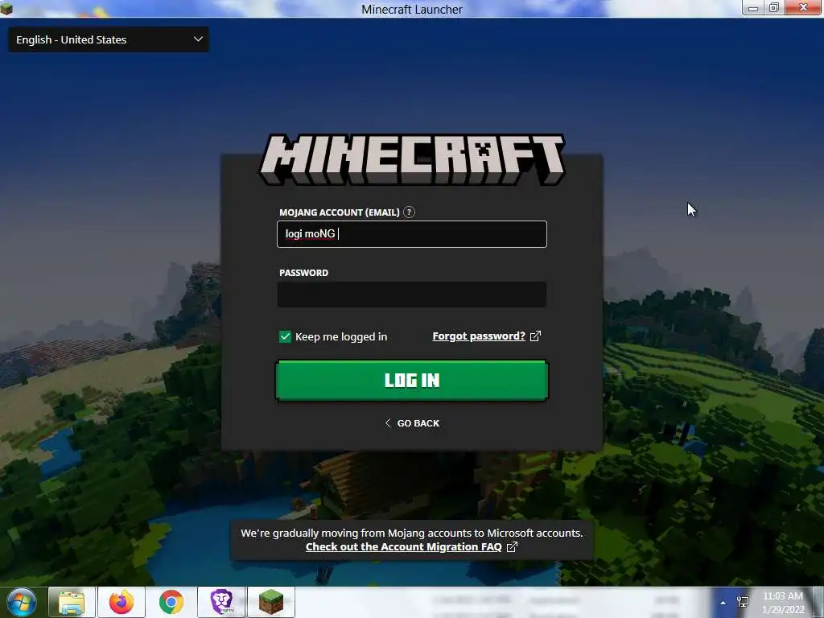824x618 pixels.
Task: Open File Explorer from the taskbar
Action: (72, 602)
